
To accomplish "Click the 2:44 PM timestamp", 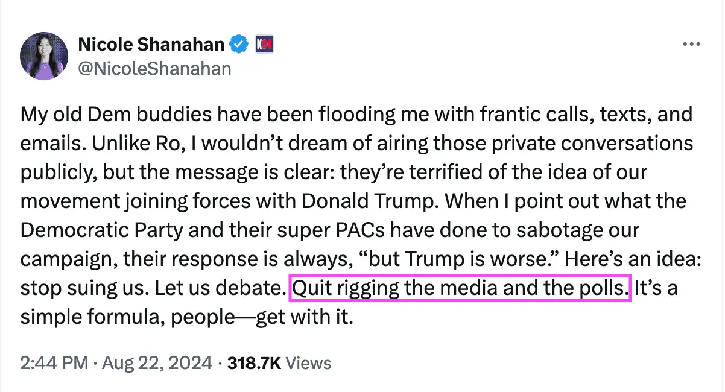I will coord(54,363).
